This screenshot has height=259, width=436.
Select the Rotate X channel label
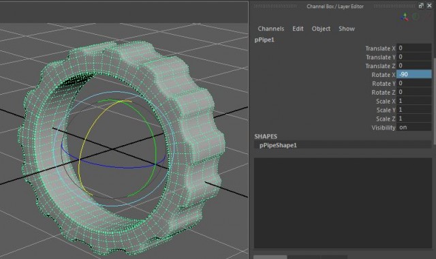[x=383, y=75]
